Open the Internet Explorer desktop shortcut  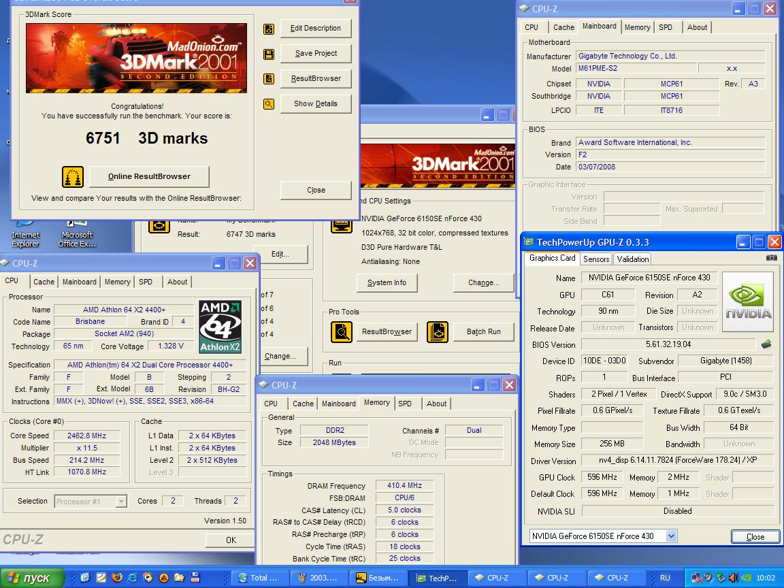coord(25,234)
